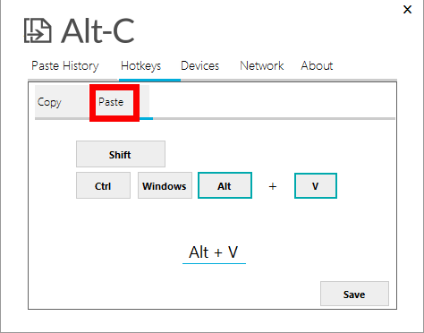The width and height of the screenshot is (424, 333).
Task: Click the Alt-C clipboard logo icon
Action: [x=38, y=30]
